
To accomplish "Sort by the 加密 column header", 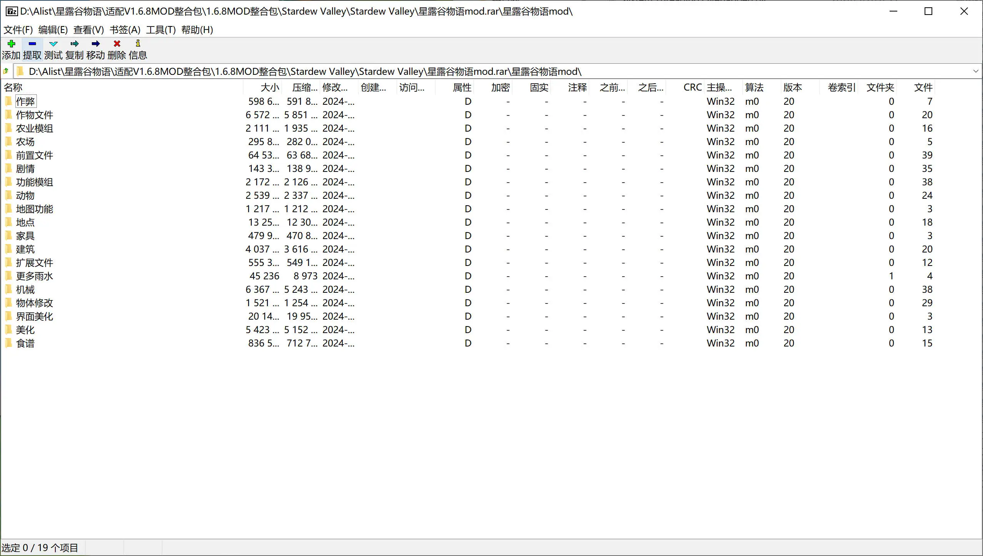I will point(493,87).
